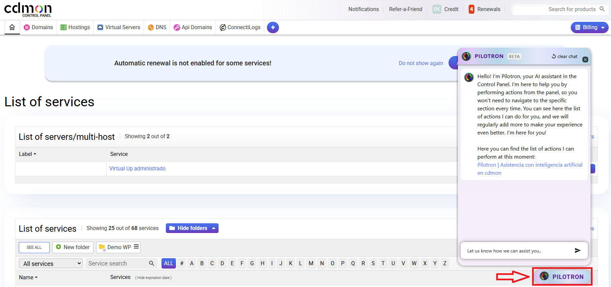The width and height of the screenshot is (611, 287).
Task: Toggle Hide expiration date in Services column
Action: (153, 278)
